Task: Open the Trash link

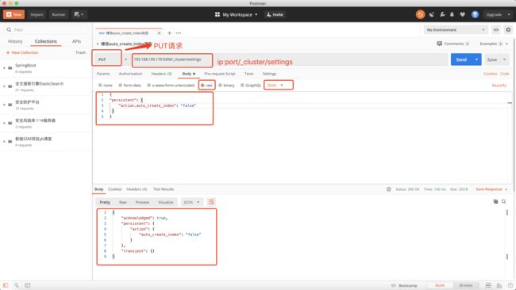Action: [81, 52]
